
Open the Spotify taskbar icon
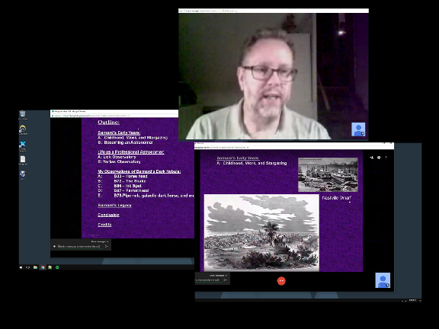57,267
